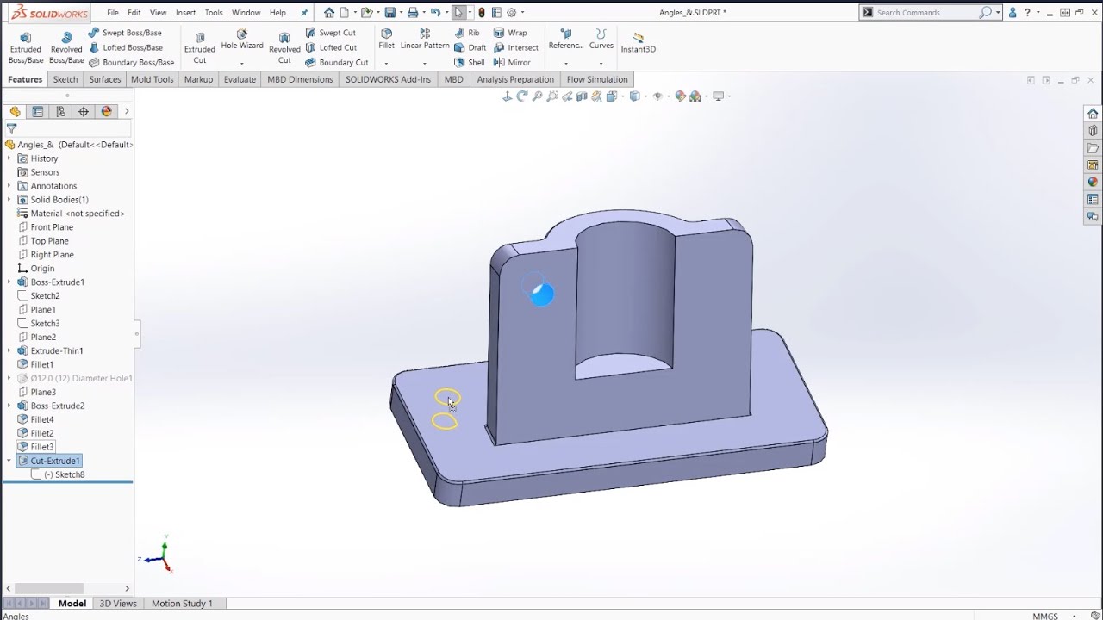Open the DimXpertManager tab icon
The width and height of the screenshot is (1103, 620).
84,111
